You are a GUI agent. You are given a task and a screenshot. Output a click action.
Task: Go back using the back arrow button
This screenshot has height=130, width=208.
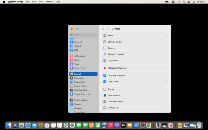coord(103,29)
